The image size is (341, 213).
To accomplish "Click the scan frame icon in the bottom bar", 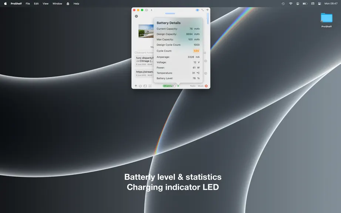I will click(x=150, y=86).
